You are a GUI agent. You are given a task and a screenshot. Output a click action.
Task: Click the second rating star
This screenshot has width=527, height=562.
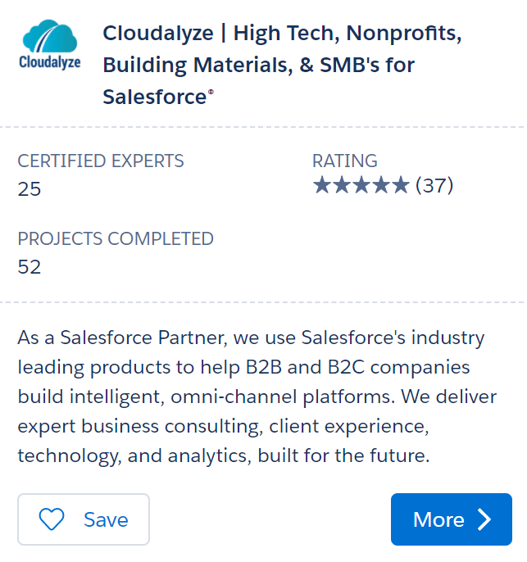point(342,186)
